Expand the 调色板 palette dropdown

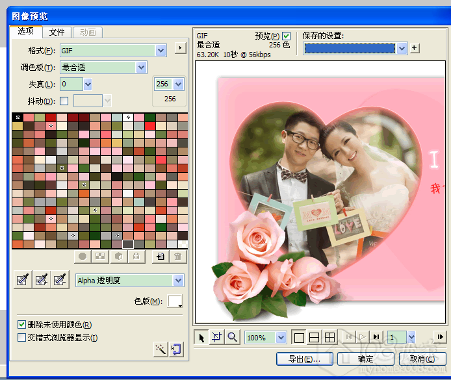coord(141,67)
